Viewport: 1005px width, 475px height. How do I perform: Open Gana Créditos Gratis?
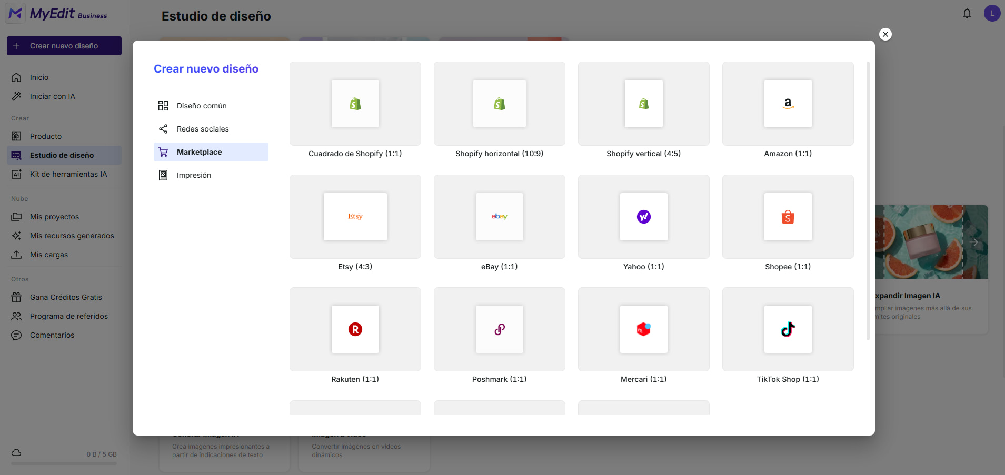[64, 297]
